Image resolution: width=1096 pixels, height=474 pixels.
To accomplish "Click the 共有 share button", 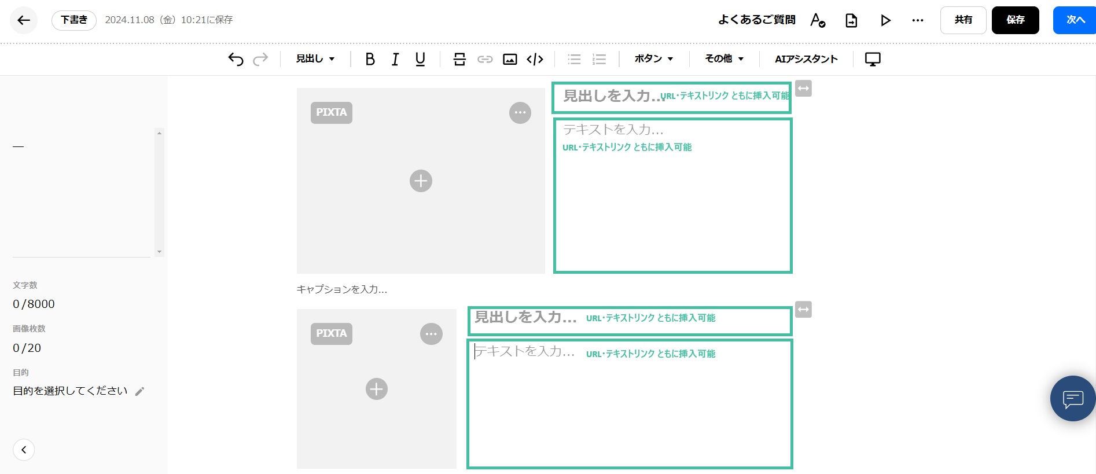I will pyautogui.click(x=963, y=20).
